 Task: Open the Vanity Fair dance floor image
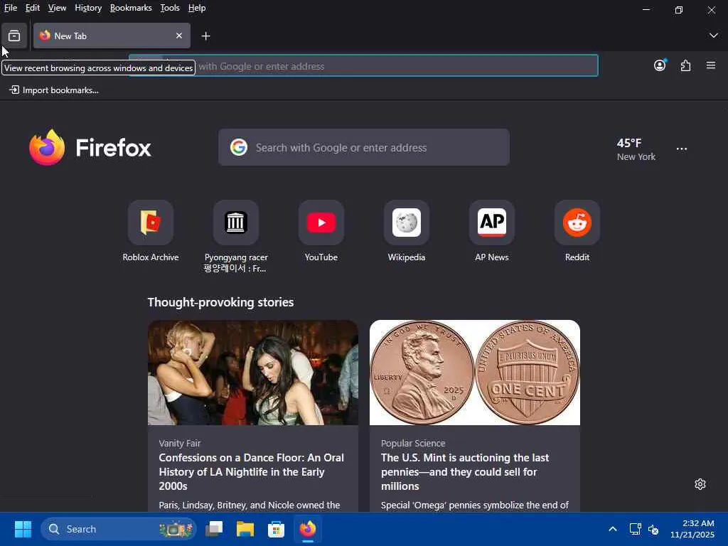[253, 373]
